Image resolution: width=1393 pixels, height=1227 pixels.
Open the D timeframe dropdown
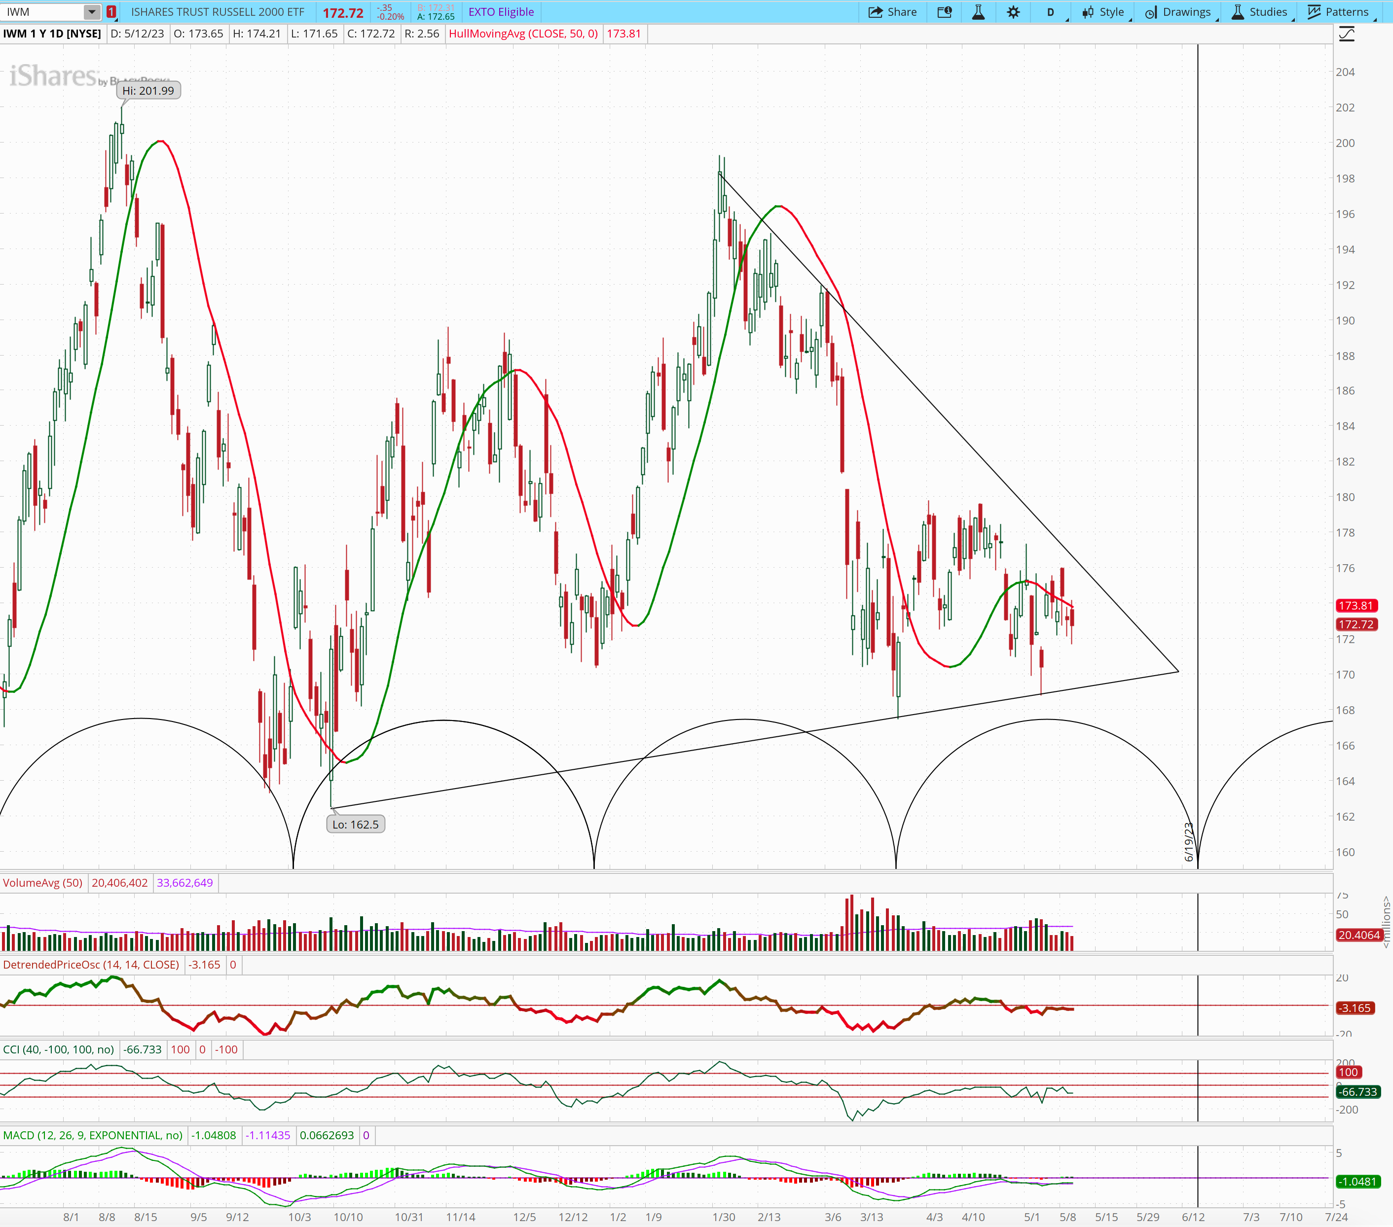[x=1052, y=11]
